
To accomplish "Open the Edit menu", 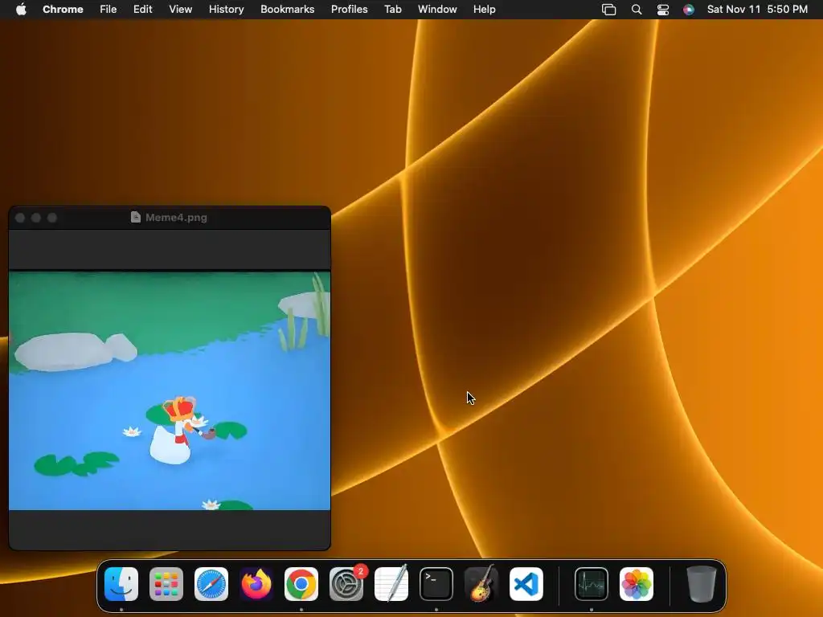I will [143, 10].
